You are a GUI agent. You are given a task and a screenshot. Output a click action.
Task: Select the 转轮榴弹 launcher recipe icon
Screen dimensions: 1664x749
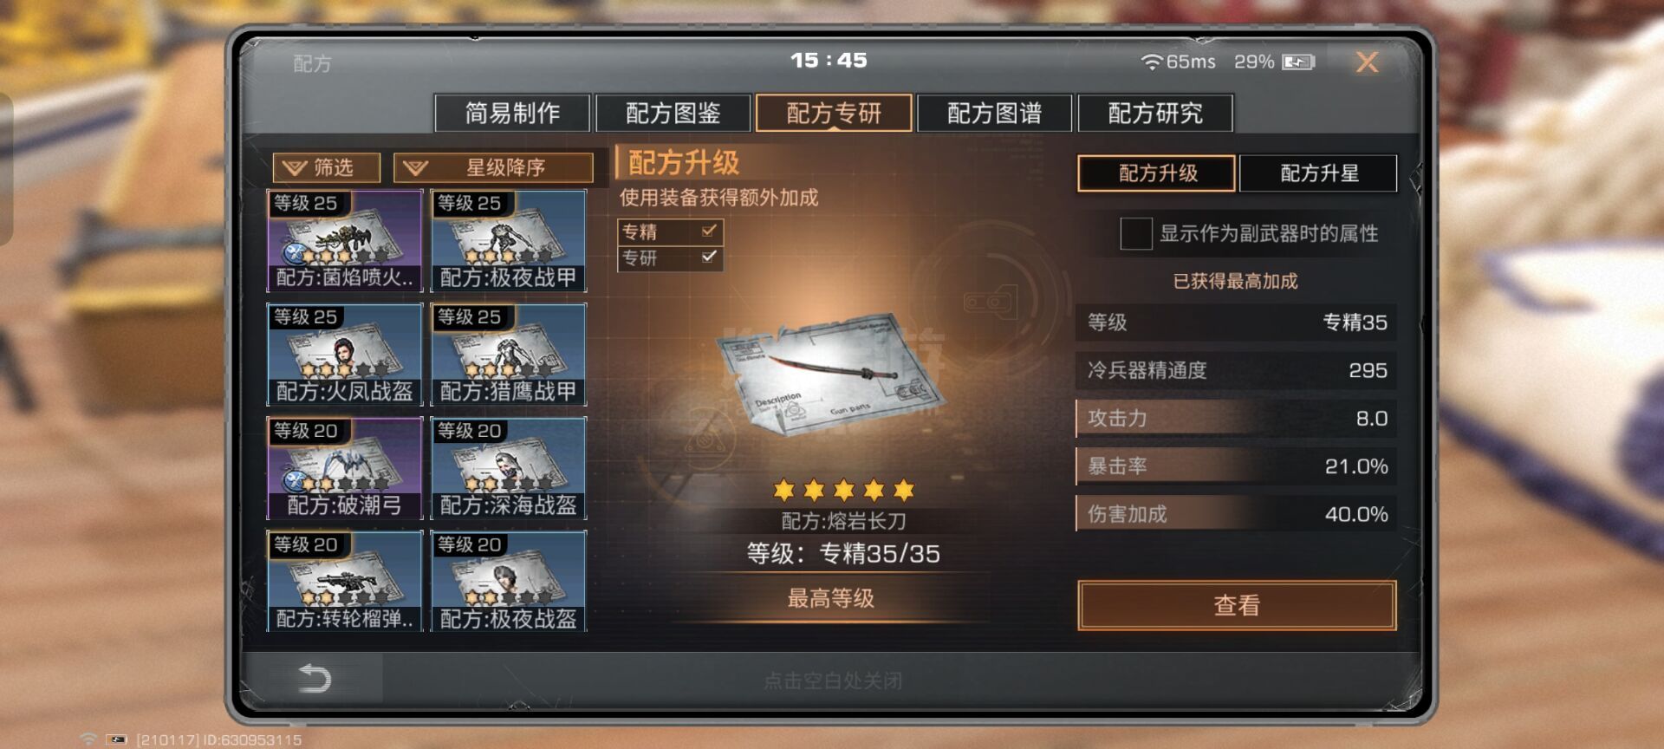(344, 581)
